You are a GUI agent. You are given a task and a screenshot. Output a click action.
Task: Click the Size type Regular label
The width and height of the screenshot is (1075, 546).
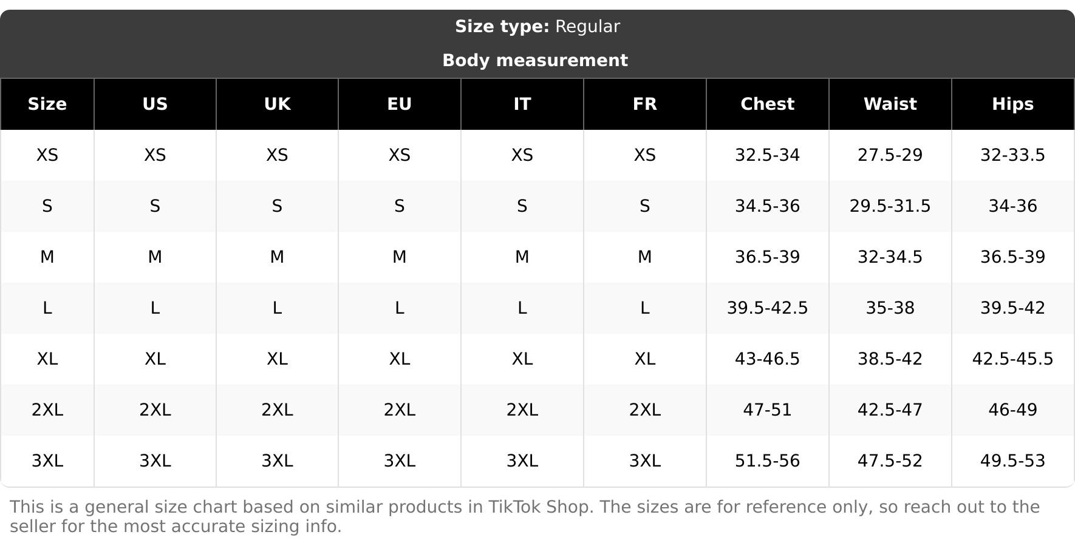[x=537, y=27]
